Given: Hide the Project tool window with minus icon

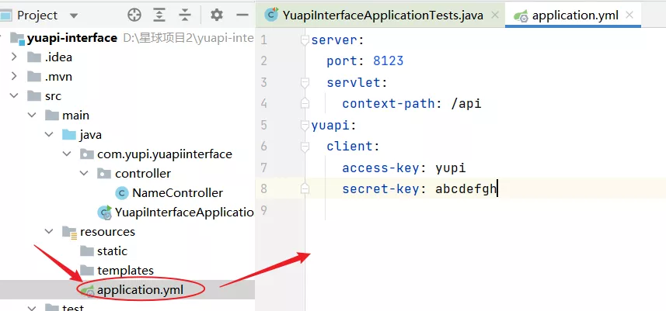Looking at the screenshot, I should coord(242,16).
